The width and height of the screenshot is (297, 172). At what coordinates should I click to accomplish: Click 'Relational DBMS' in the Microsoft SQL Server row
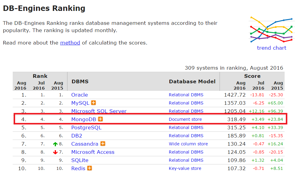[x=186, y=111]
